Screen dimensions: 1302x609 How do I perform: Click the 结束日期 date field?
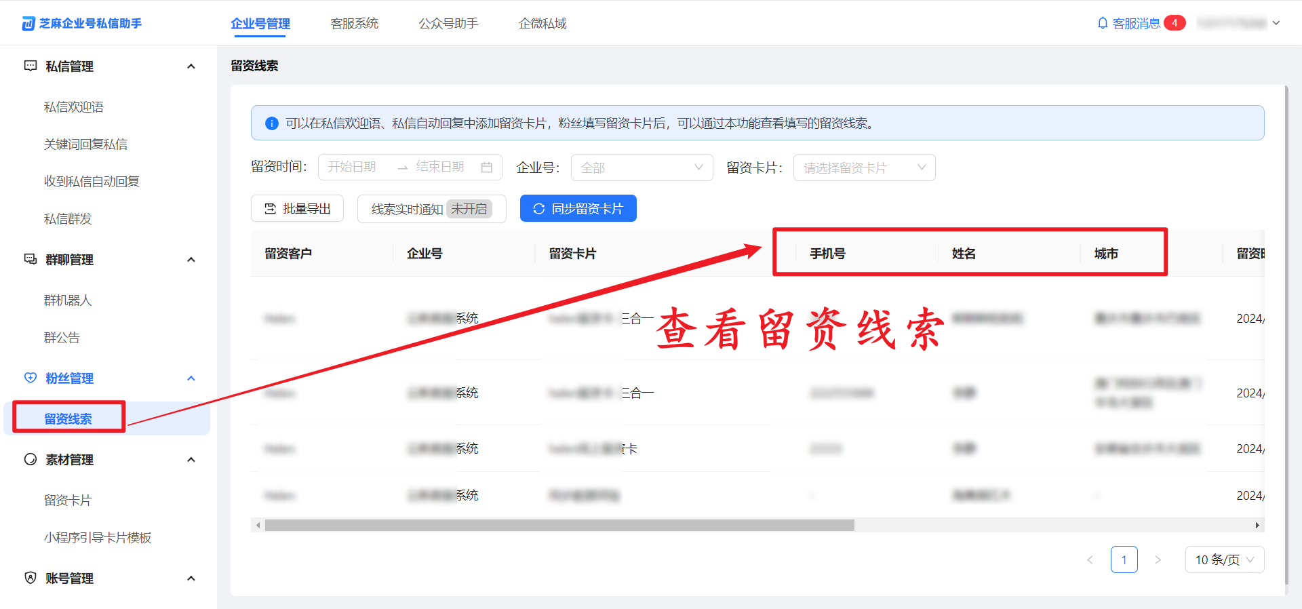coord(440,167)
